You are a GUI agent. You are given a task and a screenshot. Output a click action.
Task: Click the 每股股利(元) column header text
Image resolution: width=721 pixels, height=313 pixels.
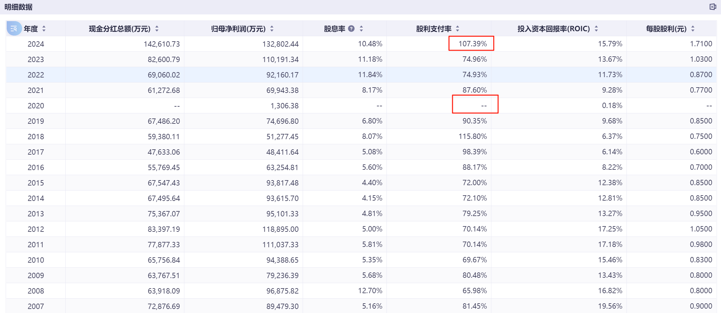[x=666, y=29]
